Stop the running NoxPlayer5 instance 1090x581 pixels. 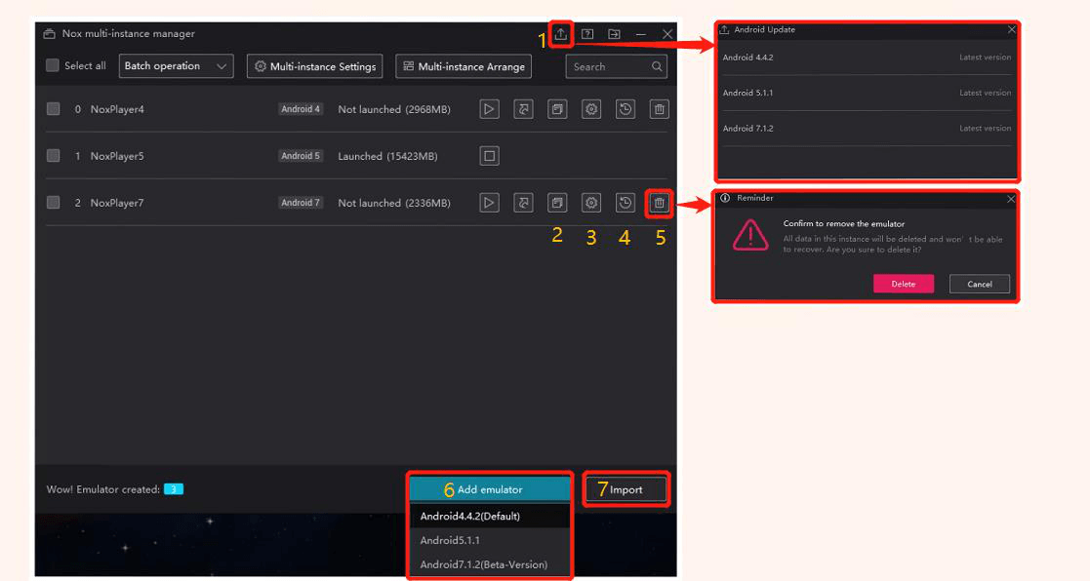pyautogui.click(x=490, y=156)
